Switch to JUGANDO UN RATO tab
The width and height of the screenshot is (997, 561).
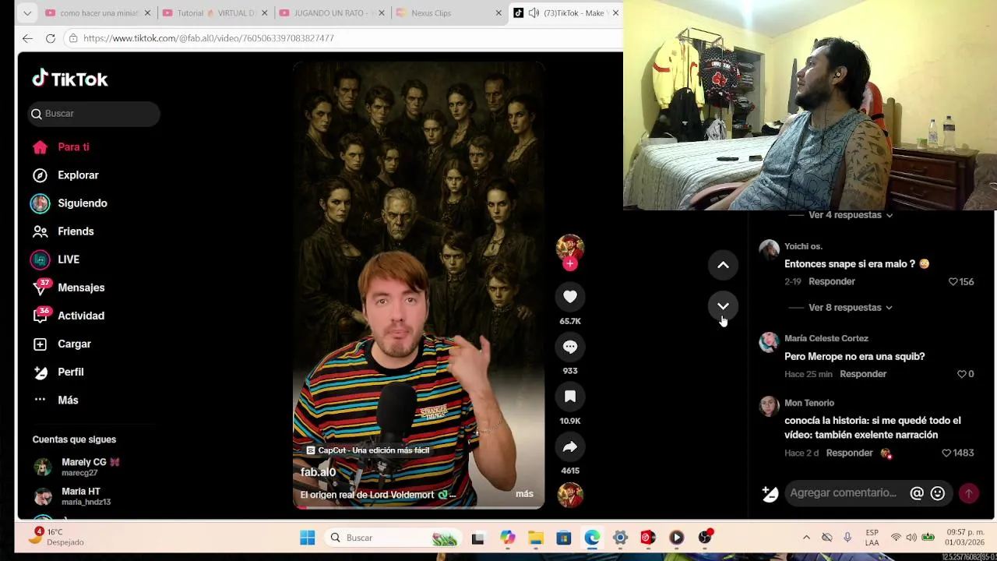[x=333, y=13]
